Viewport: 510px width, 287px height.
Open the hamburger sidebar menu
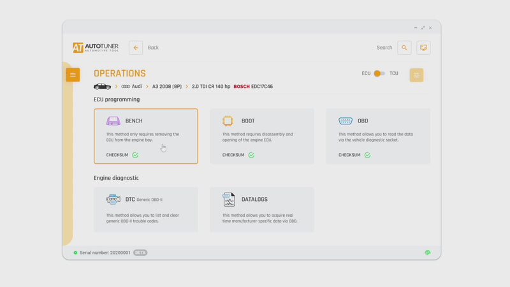click(73, 75)
